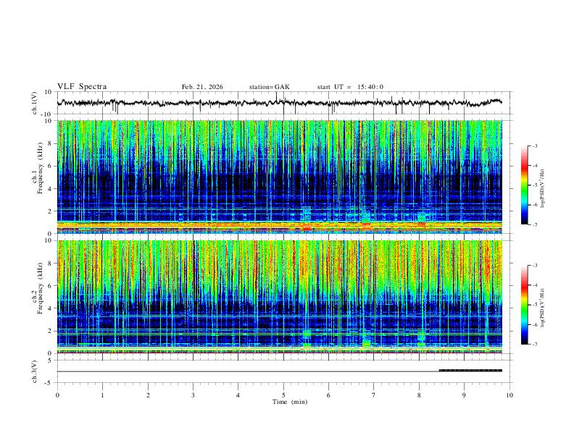Click the '10' tick on time axis
The height and width of the screenshot is (443, 574).
pyautogui.click(x=509, y=395)
